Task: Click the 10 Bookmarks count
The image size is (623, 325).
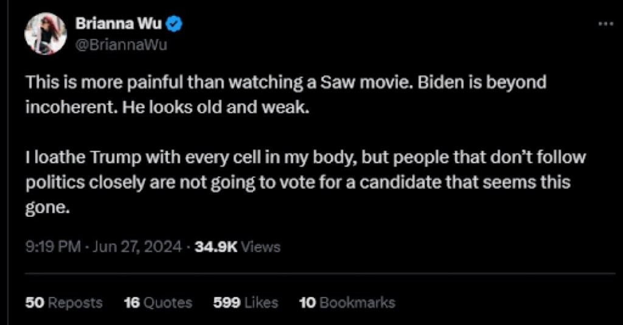Action: (x=347, y=302)
